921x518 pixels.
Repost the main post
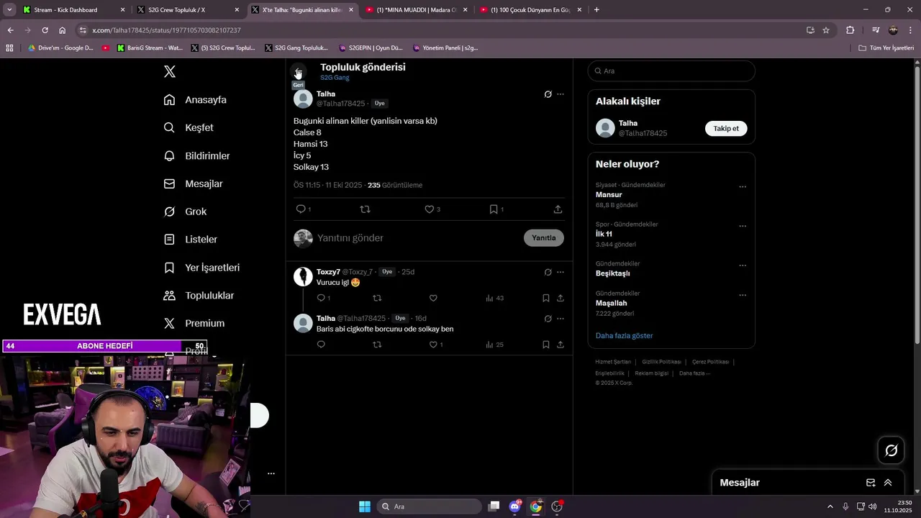(365, 209)
